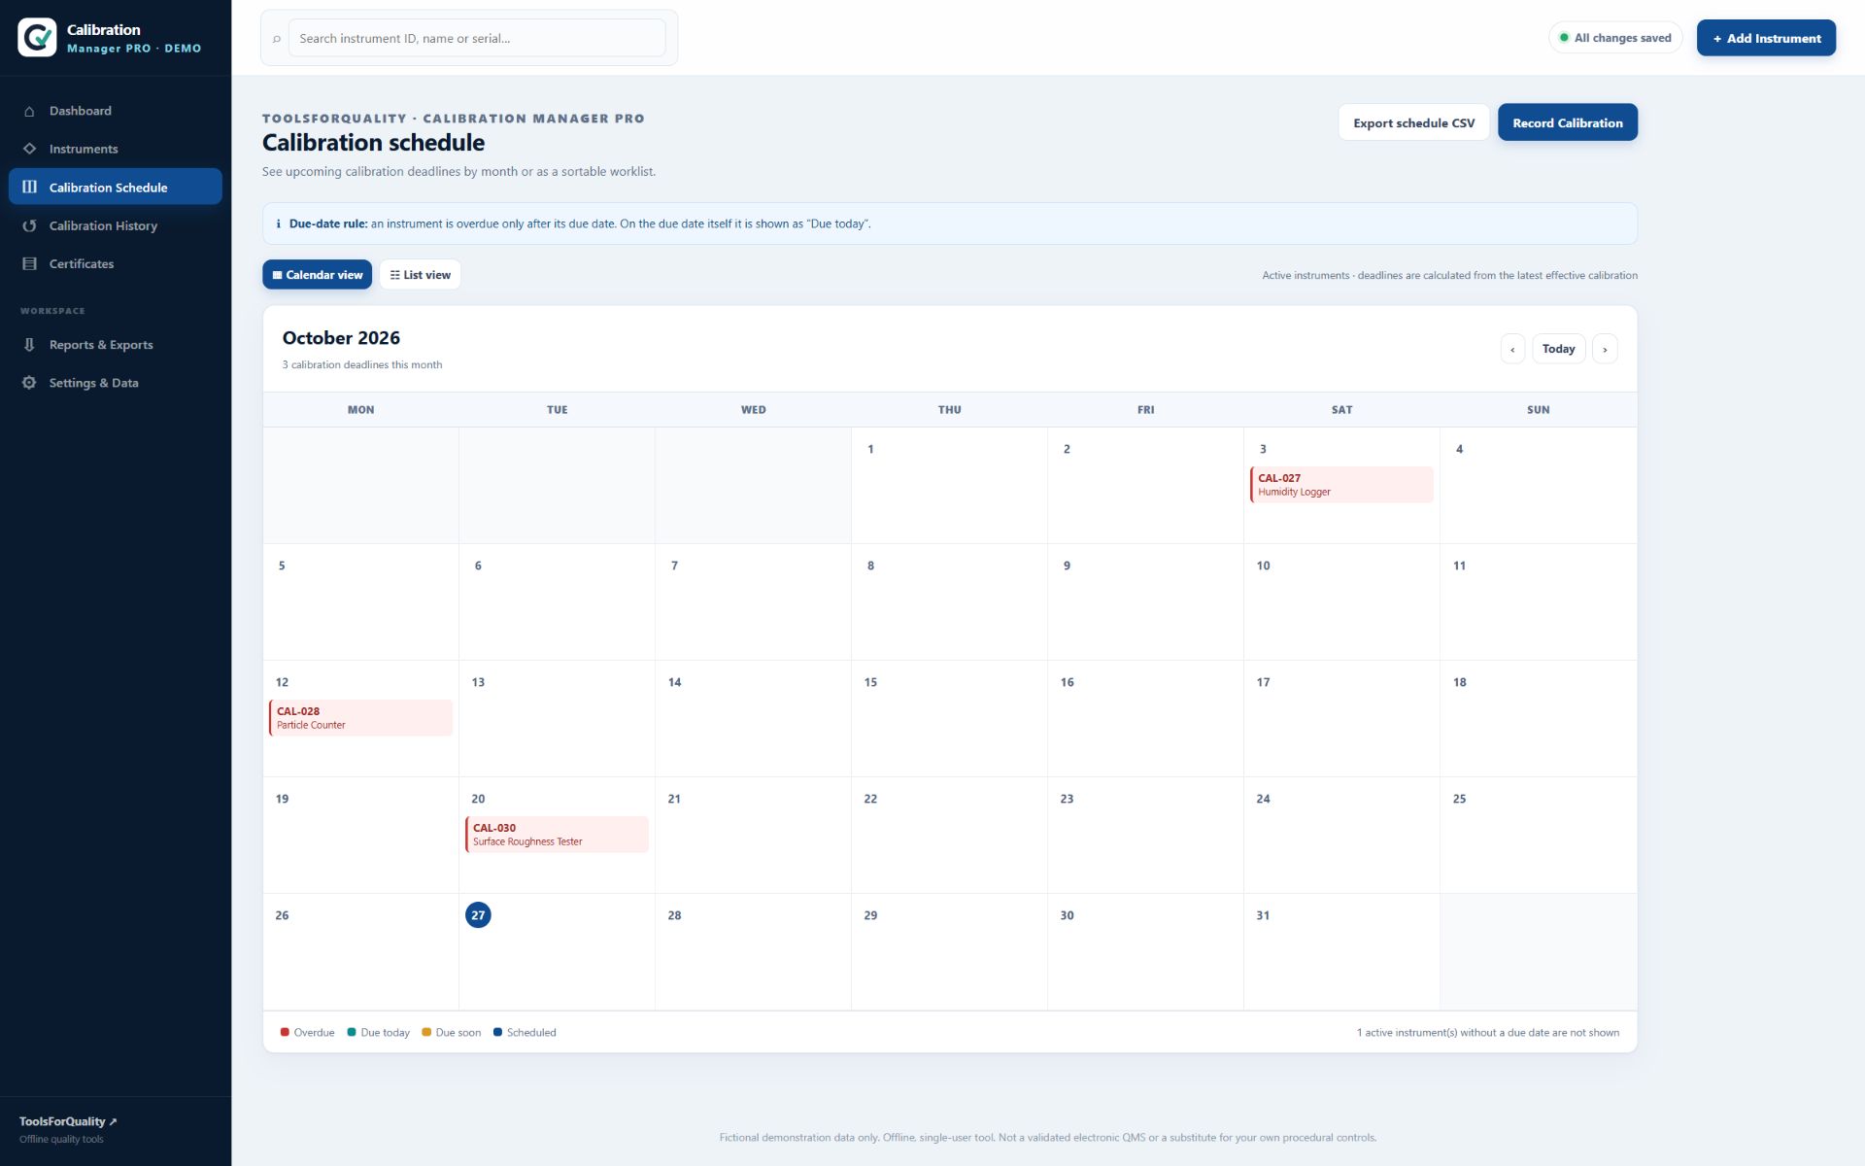Open Dashboard from the sidebar
The width and height of the screenshot is (1865, 1166).
[115, 111]
